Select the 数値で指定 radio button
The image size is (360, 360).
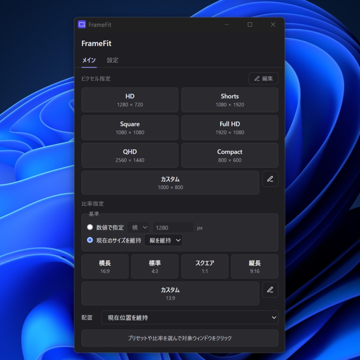pyautogui.click(x=90, y=227)
